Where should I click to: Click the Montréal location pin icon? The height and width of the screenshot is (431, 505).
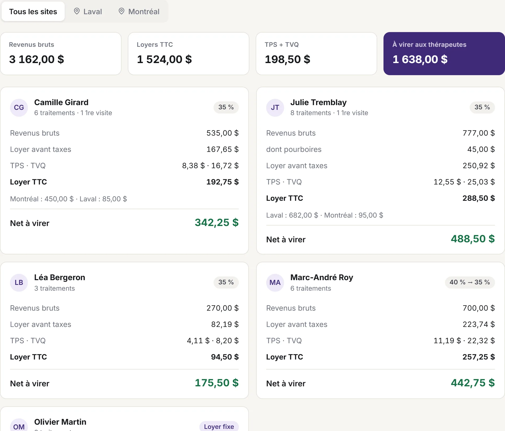(x=121, y=11)
